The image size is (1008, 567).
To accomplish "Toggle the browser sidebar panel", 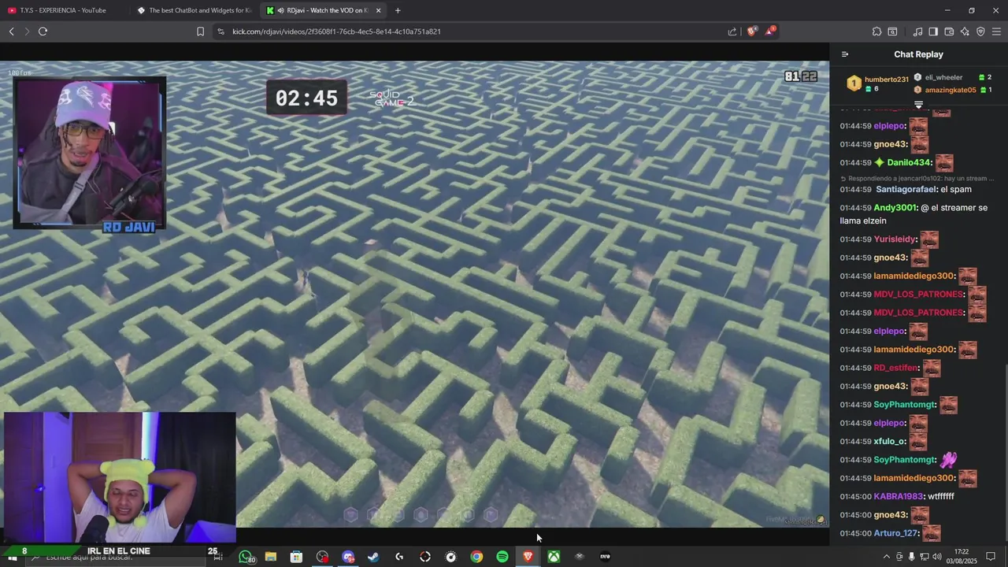I will coord(933,31).
